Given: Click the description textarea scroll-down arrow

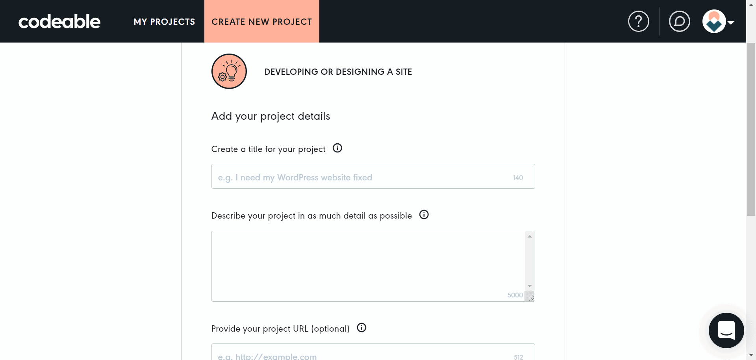Looking at the screenshot, I should pyautogui.click(x=530, y=285).
